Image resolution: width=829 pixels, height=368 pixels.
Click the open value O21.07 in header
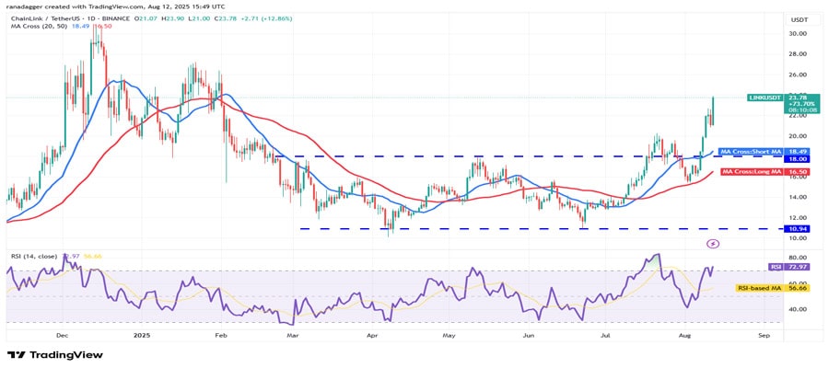146,19
